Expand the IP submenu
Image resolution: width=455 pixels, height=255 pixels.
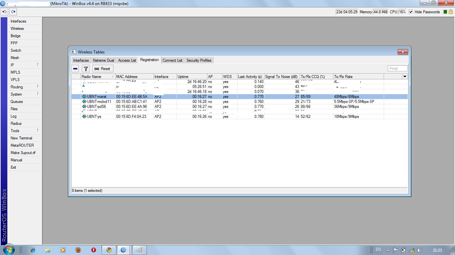point(25,65)
